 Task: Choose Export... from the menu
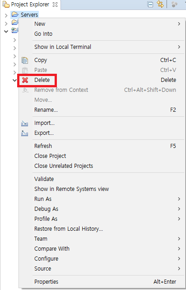102,133
